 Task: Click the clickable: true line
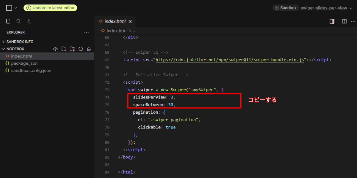click(158, 127)
